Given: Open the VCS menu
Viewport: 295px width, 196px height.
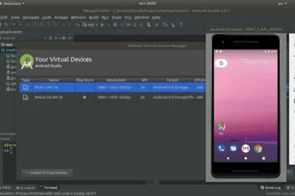Looking at the screenshot, I should (x=128, y=17).
